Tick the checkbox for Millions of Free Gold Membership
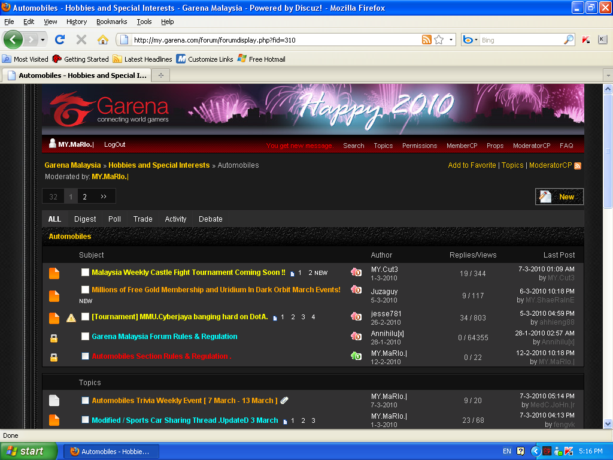The width and height of the screenshot is (613, 460). 85,289
